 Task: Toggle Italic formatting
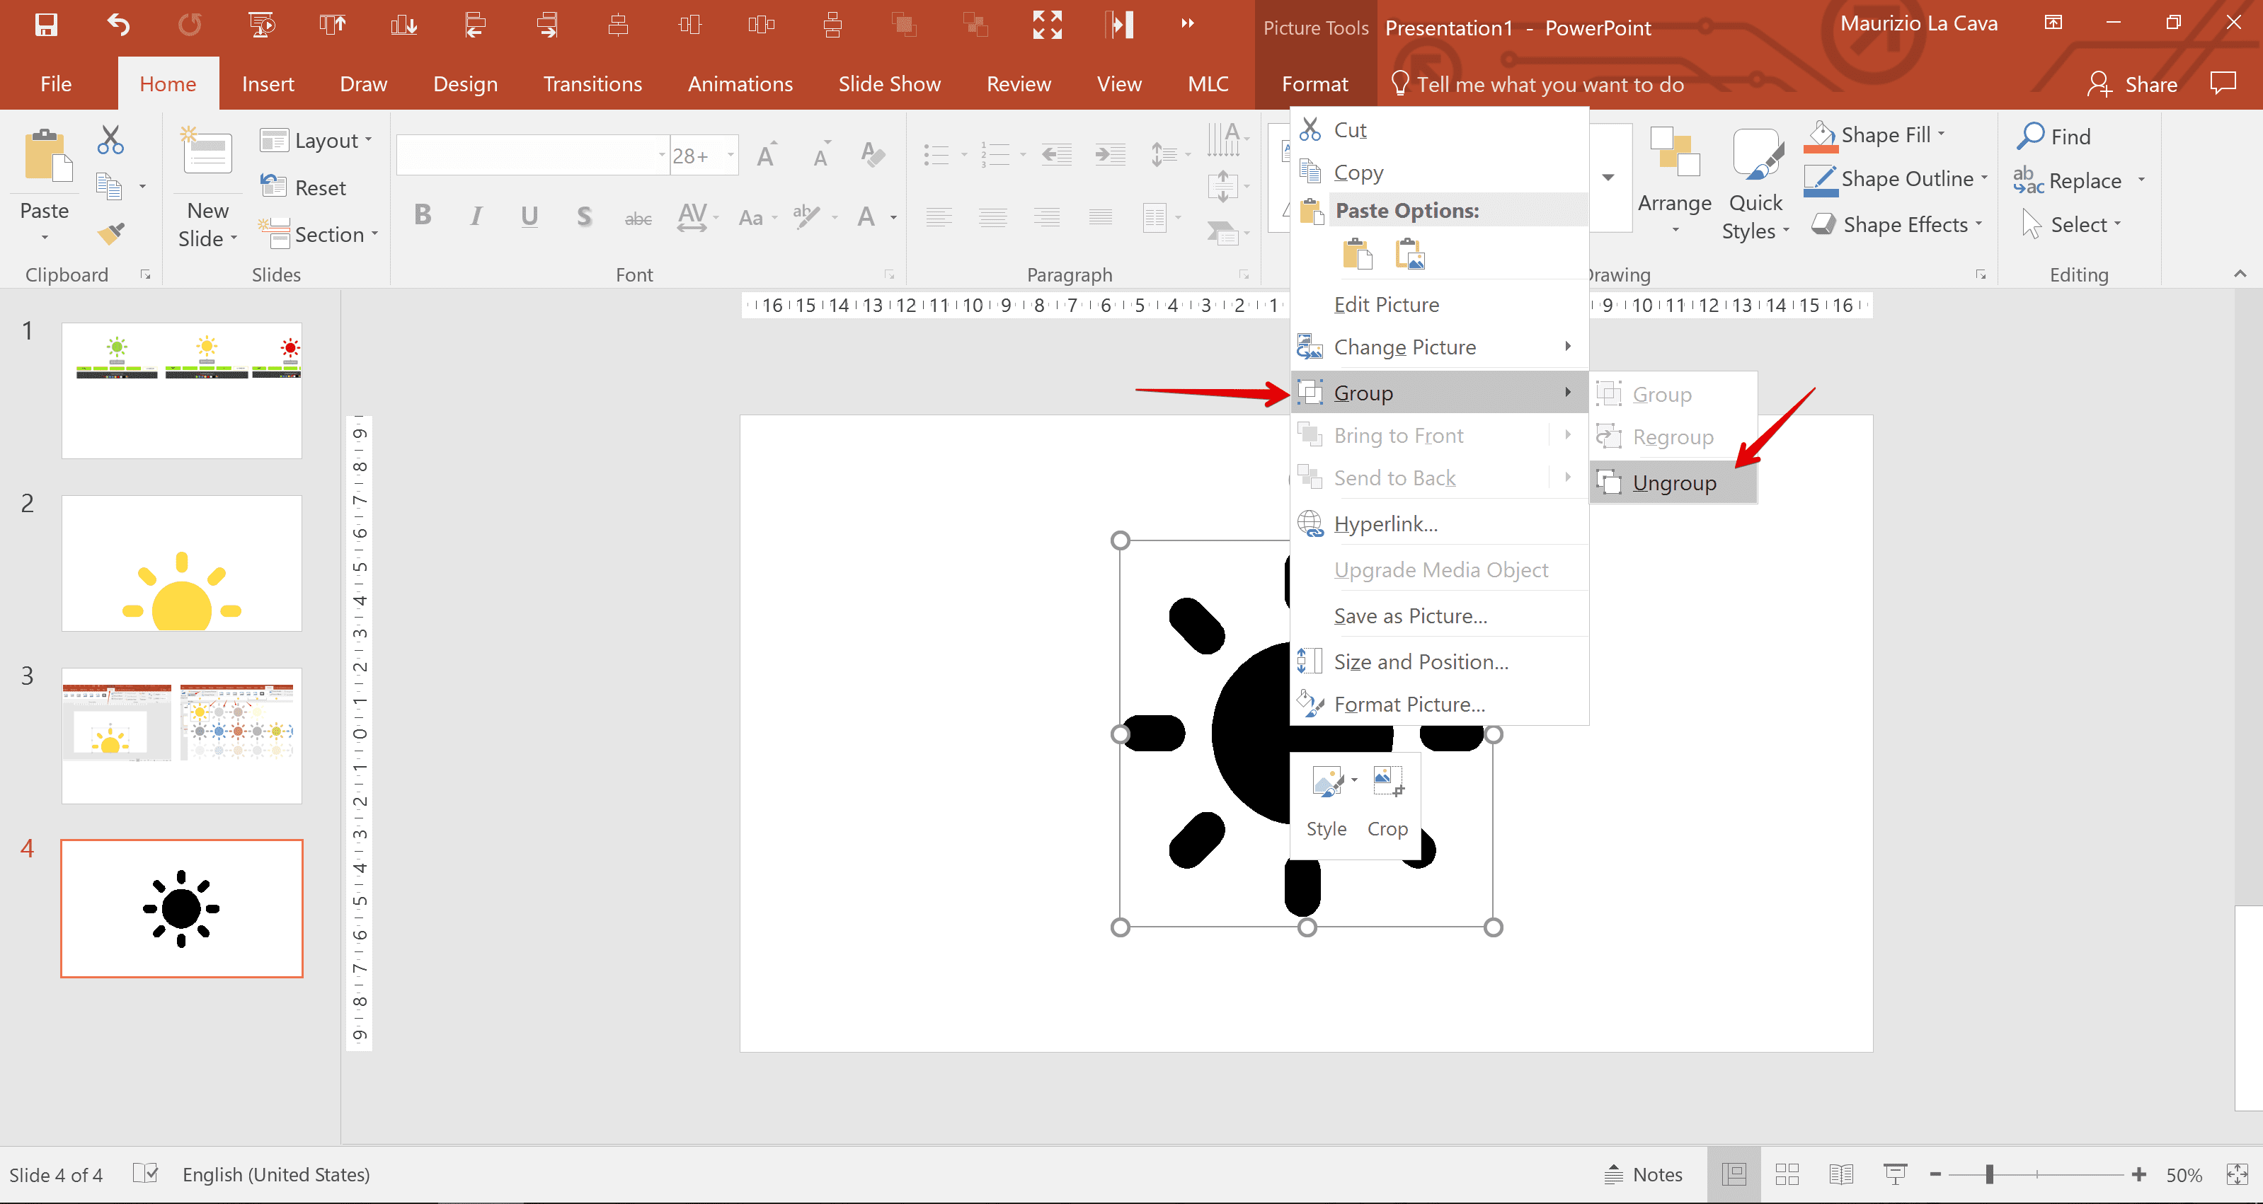475,216
